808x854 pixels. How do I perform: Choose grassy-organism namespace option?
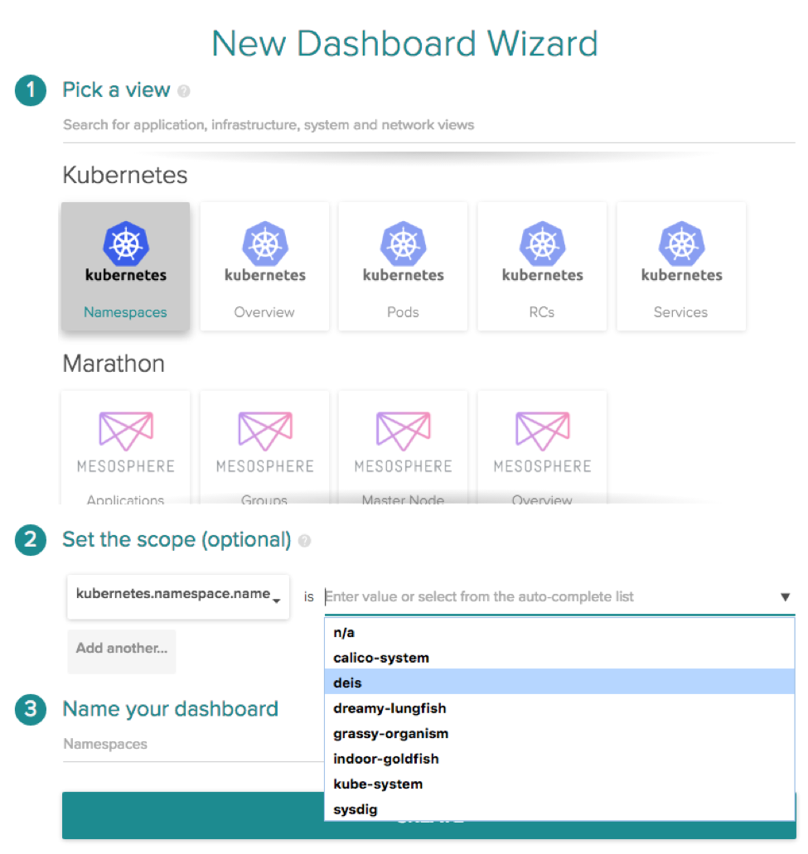click(559, 734)
